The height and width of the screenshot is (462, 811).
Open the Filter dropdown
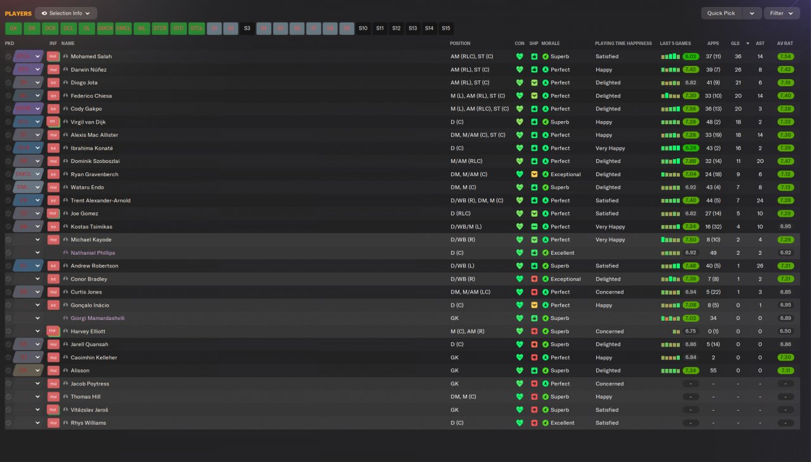782,13
